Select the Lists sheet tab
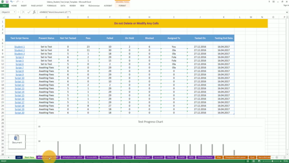The width and height of the screenshot is (289, 163). click(19, 157)
